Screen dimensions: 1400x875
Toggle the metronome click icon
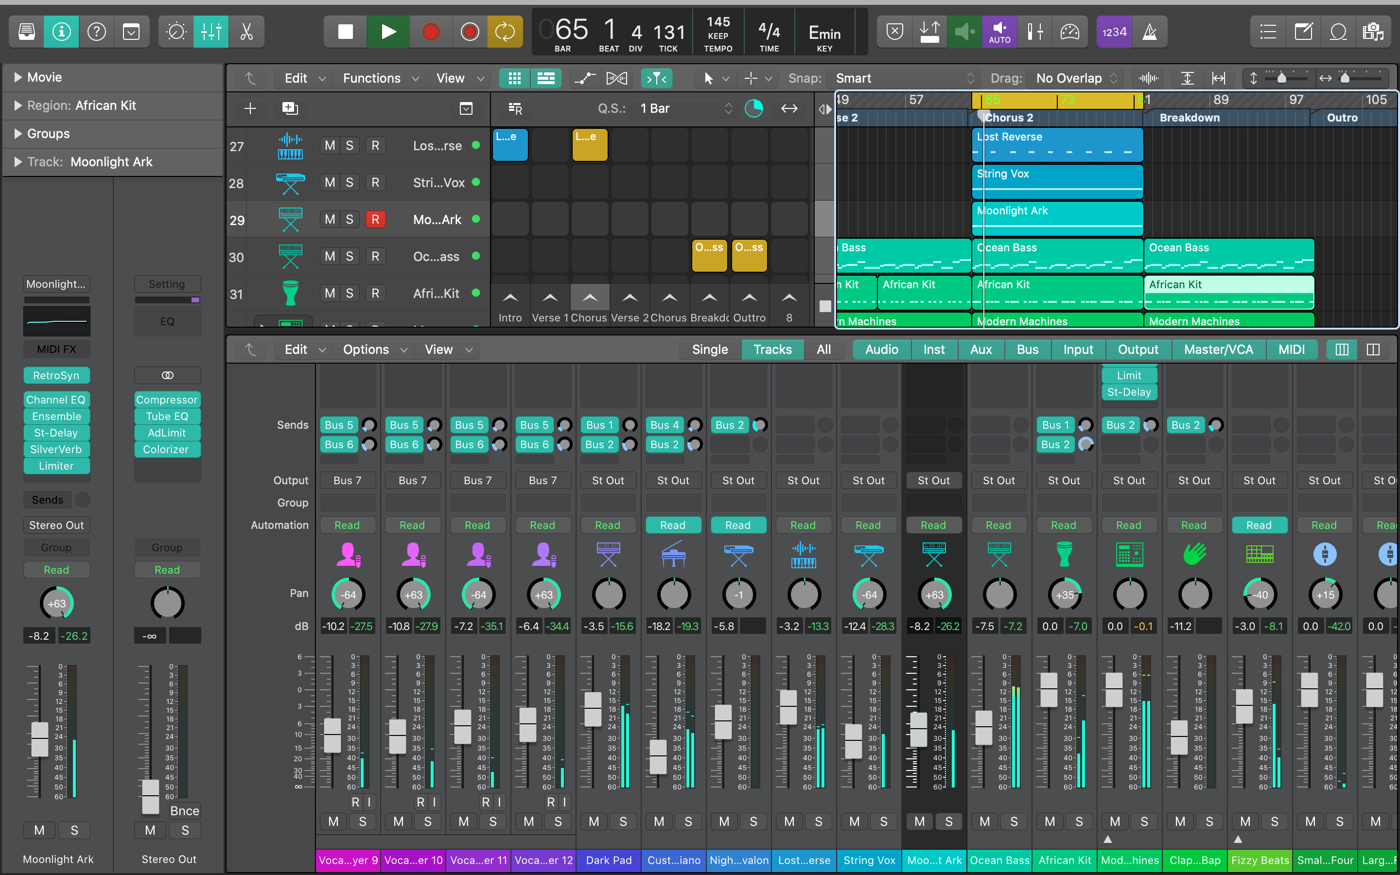click(x=1149, y=32)
